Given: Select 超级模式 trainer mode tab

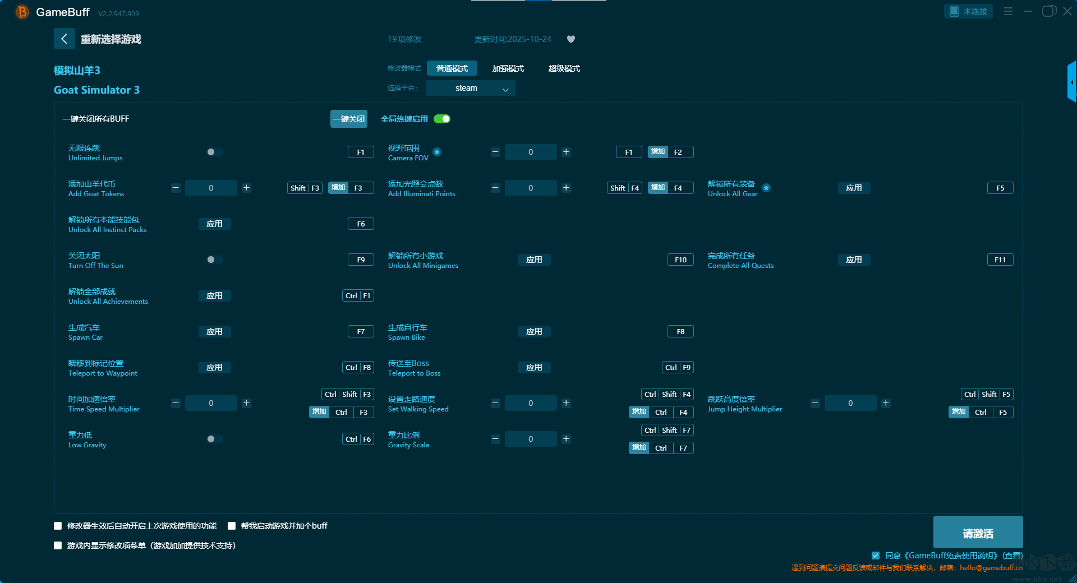Looking at the screenshot, I should pos(564,68).
